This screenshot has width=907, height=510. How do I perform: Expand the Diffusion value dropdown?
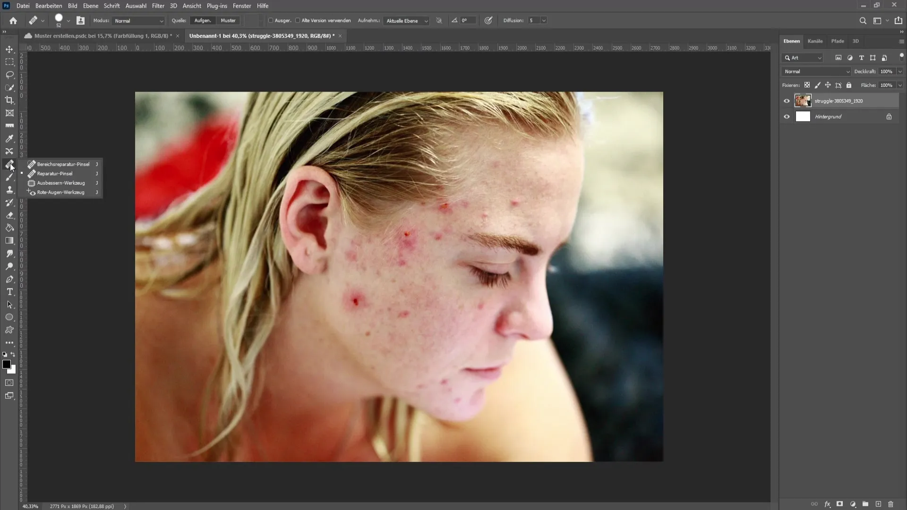[x=543, y=20]
